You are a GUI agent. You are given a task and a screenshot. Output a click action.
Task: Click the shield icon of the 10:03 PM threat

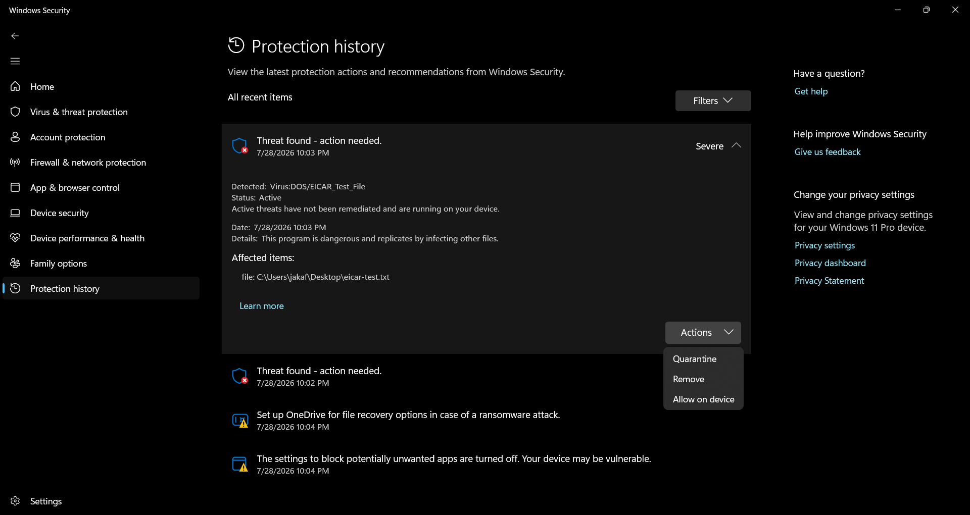point(240,146)
